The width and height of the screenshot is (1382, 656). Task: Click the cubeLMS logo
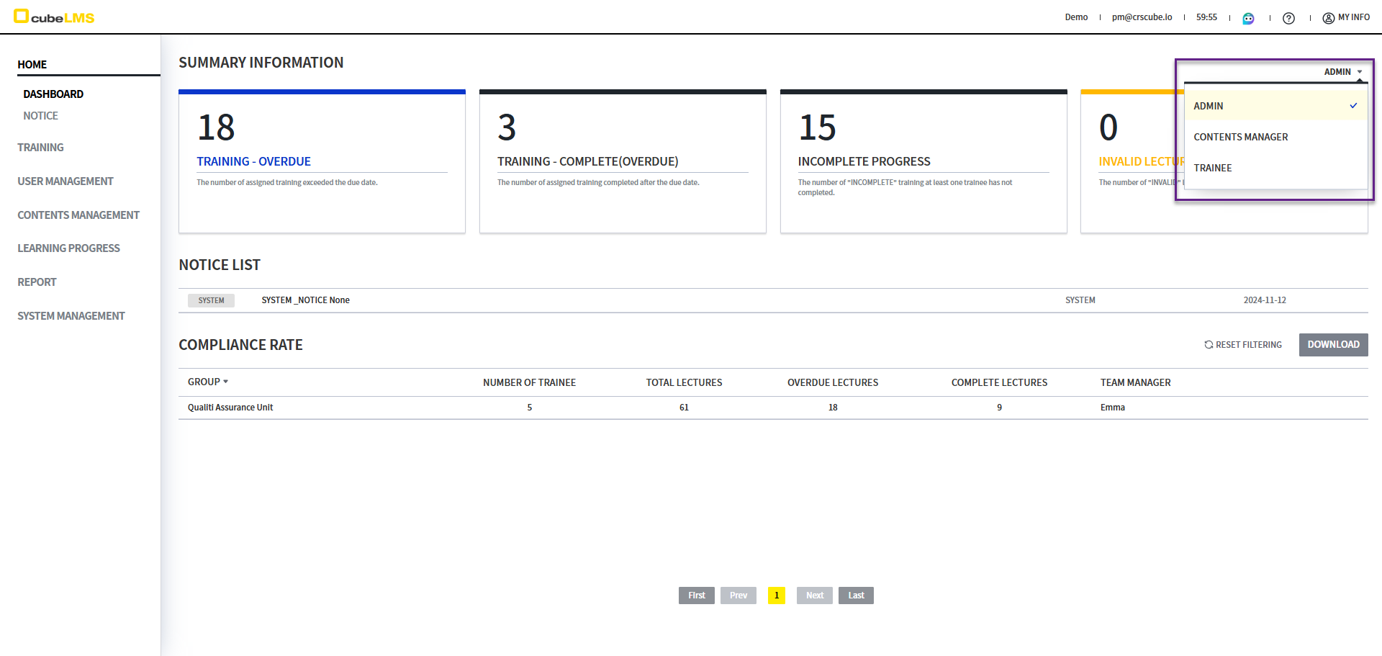(x=54, y=17)
